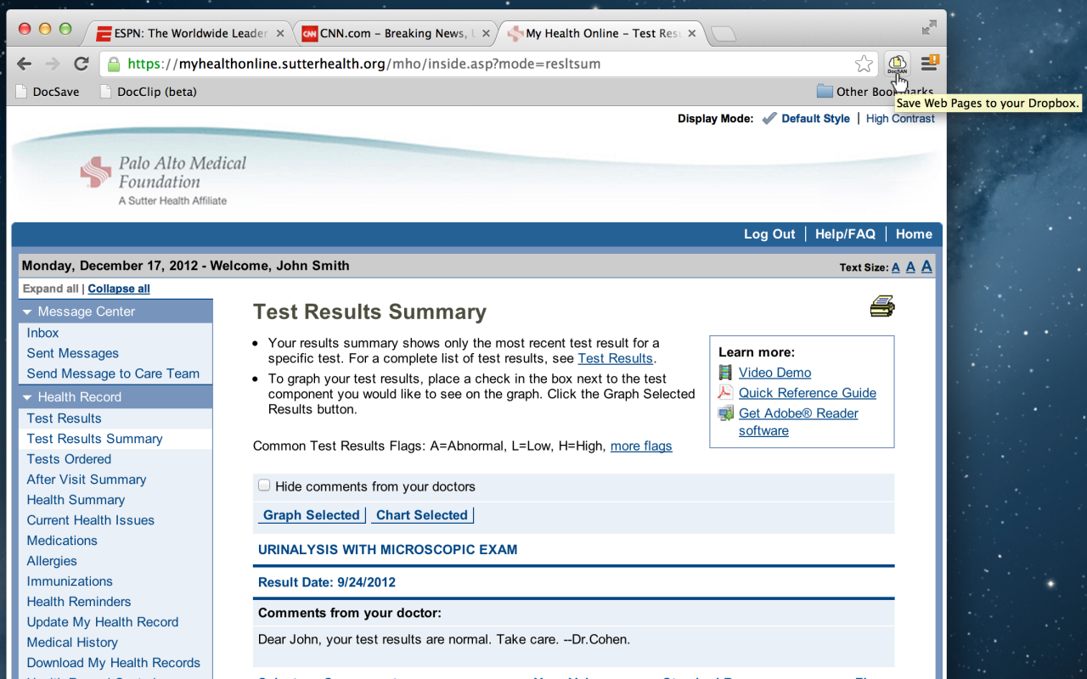Click the Help/FAQ link
This screenshot has width=1087, height=679.
(x=845, y=234)
